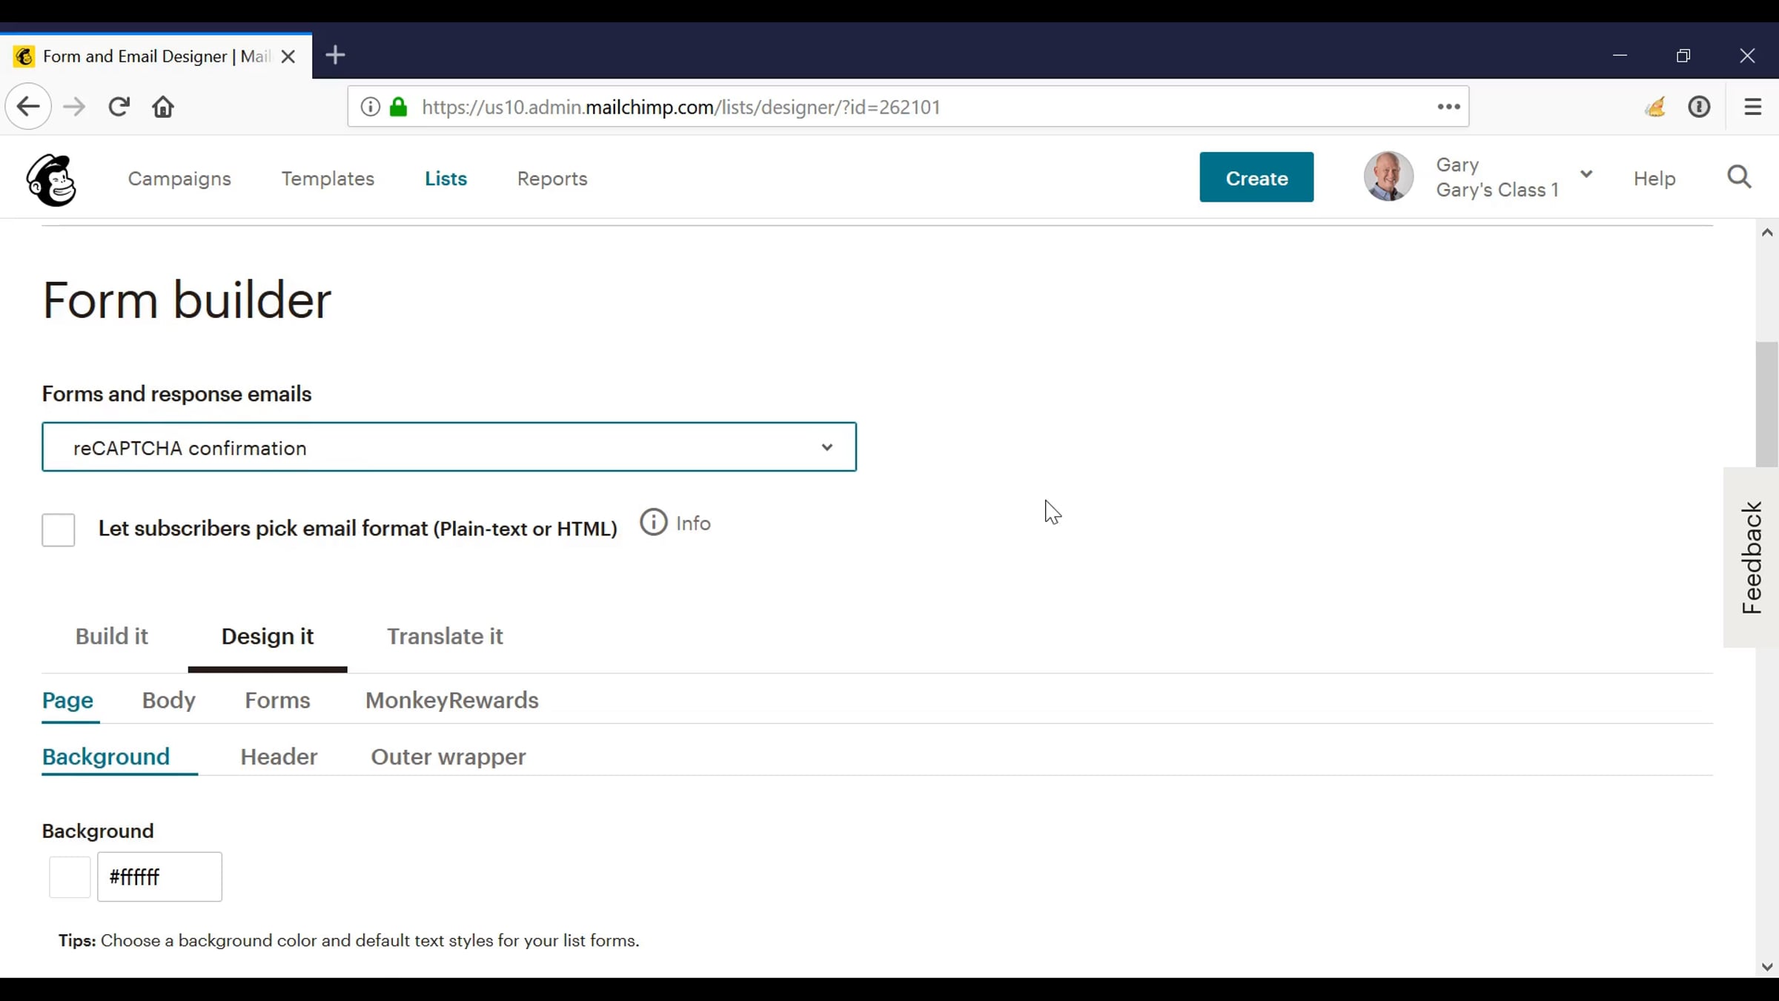
Task: Switch to the Build it tab
Action: click(x=111, y=636)
